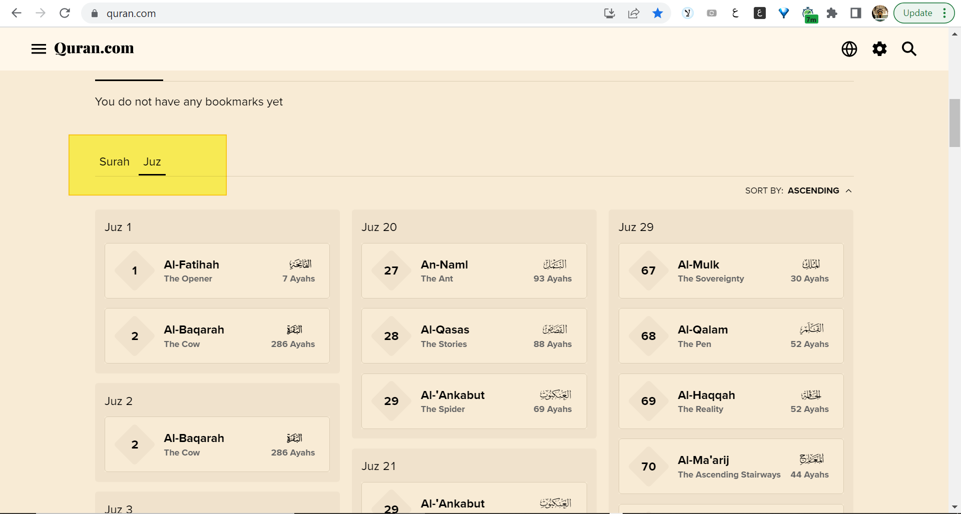This screenshot has width=961, height=514.
Task: Click the browser forward arrow
Action: pos(41,13)
